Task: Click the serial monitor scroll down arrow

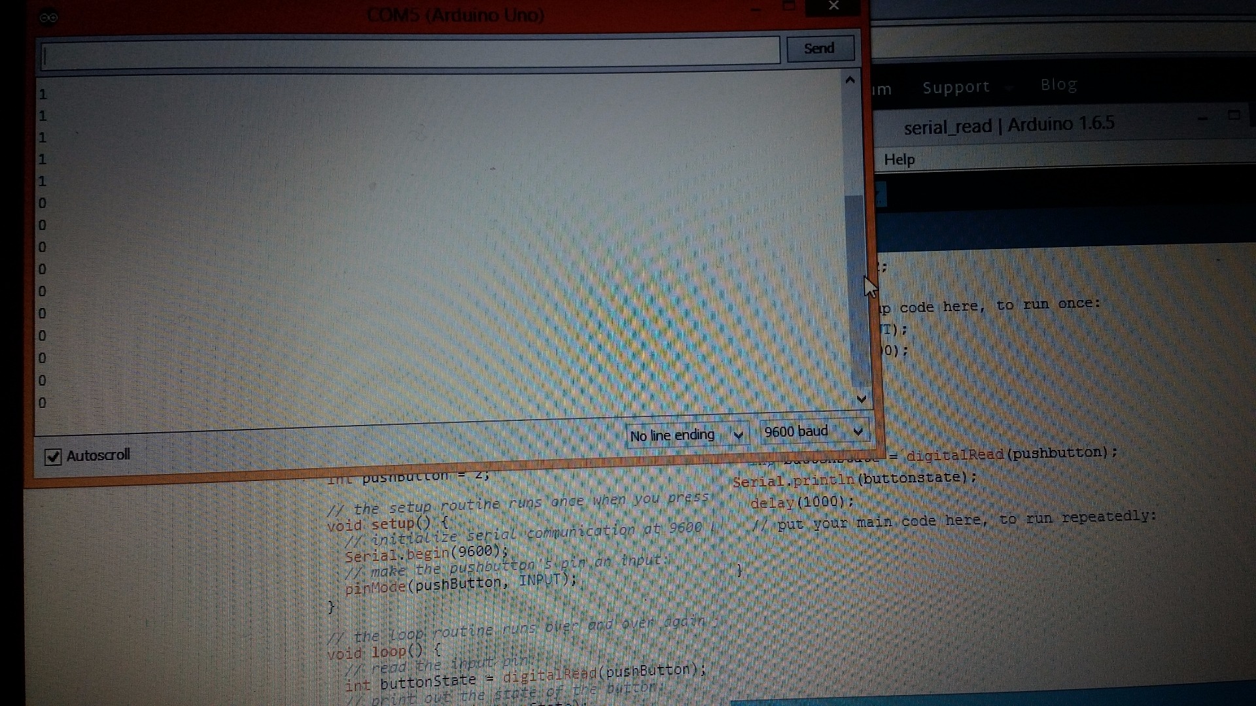Action: click(861, 399)
